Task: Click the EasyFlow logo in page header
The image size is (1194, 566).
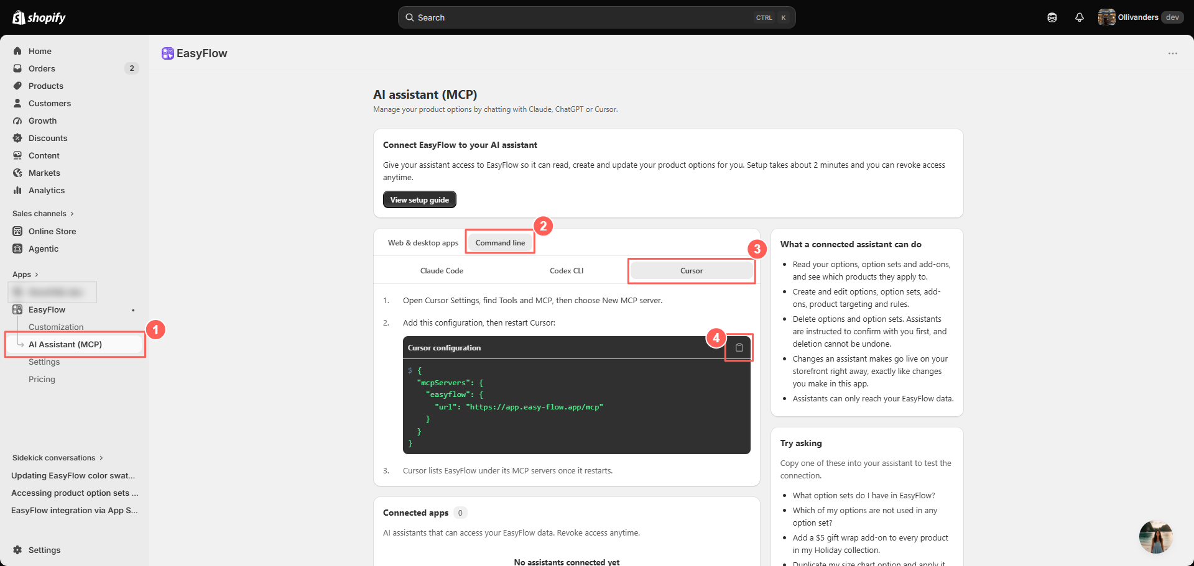Action: 167,53
